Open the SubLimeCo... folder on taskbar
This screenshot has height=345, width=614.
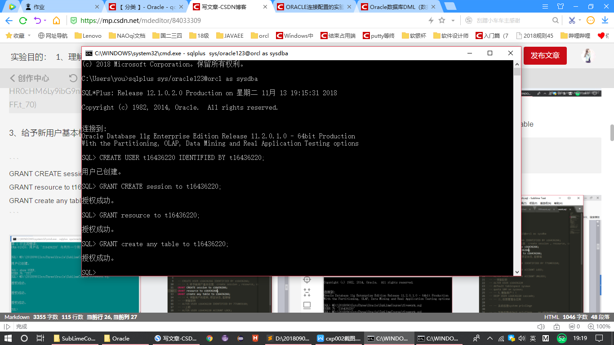click(75, 338)
